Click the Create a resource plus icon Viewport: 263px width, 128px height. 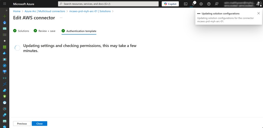(4, 16)
